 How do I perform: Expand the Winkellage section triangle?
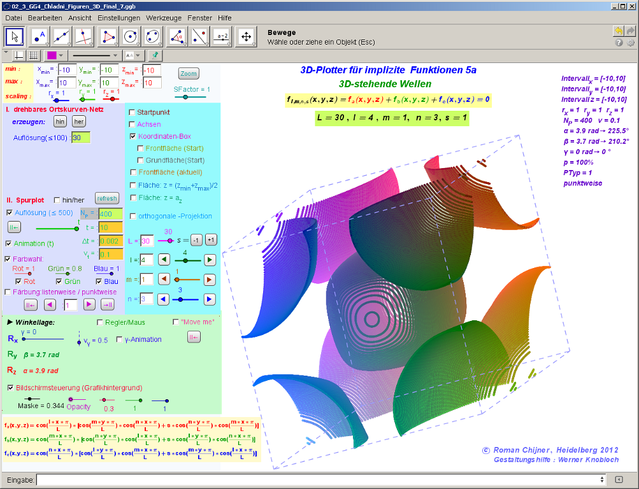(10, 322)
